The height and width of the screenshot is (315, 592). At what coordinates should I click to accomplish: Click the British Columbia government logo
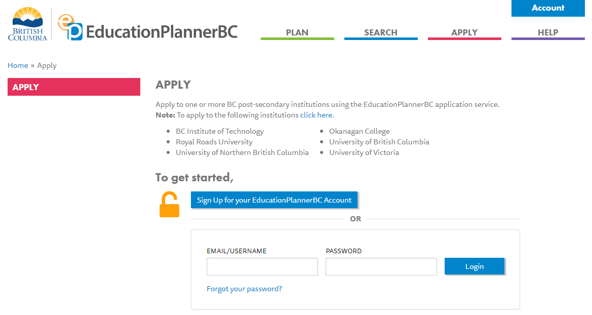(27, 24)
